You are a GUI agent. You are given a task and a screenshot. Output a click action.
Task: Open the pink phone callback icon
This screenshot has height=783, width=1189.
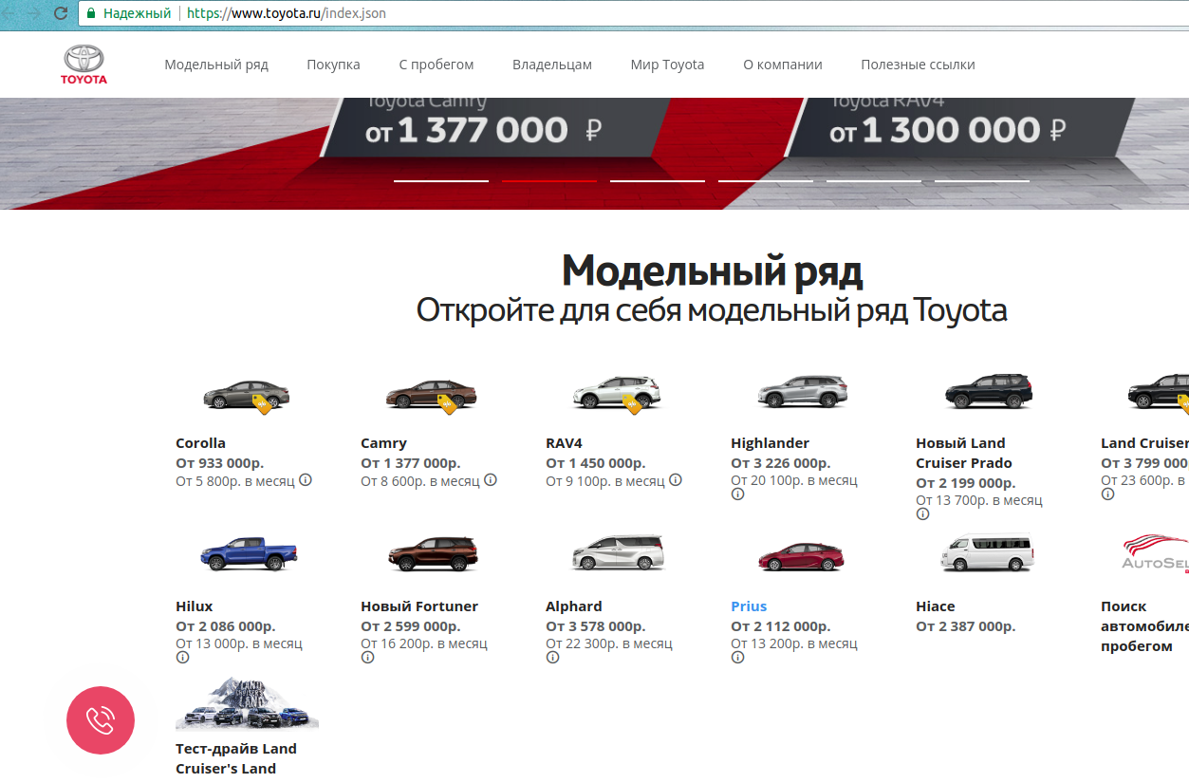pyautogui.click(x=100, y=720)
